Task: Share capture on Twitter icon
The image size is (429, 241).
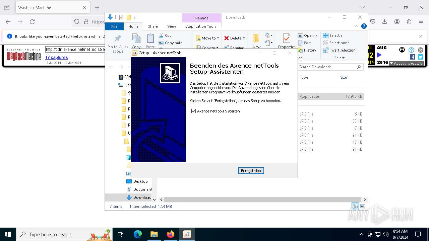Action: 420,57
